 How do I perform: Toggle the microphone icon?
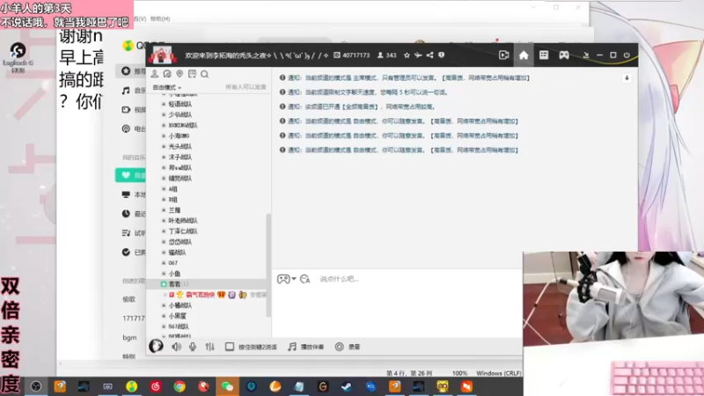tap(193, 347)
